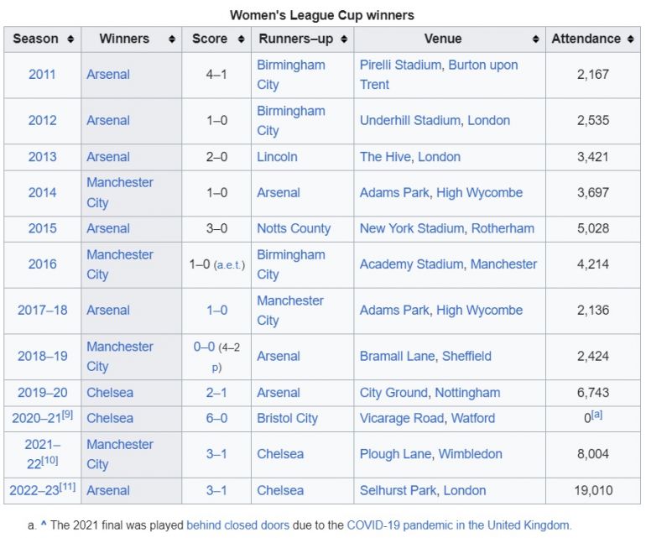Viewport: 646px width, 538px height.
Task: Sort table by Score column arrows
Action: [241, 39]
